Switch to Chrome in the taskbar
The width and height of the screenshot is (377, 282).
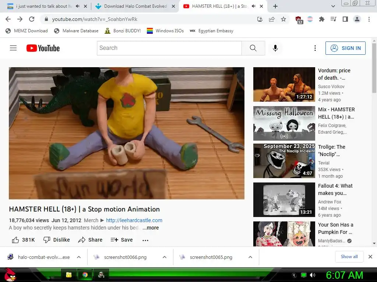(85, 275)
